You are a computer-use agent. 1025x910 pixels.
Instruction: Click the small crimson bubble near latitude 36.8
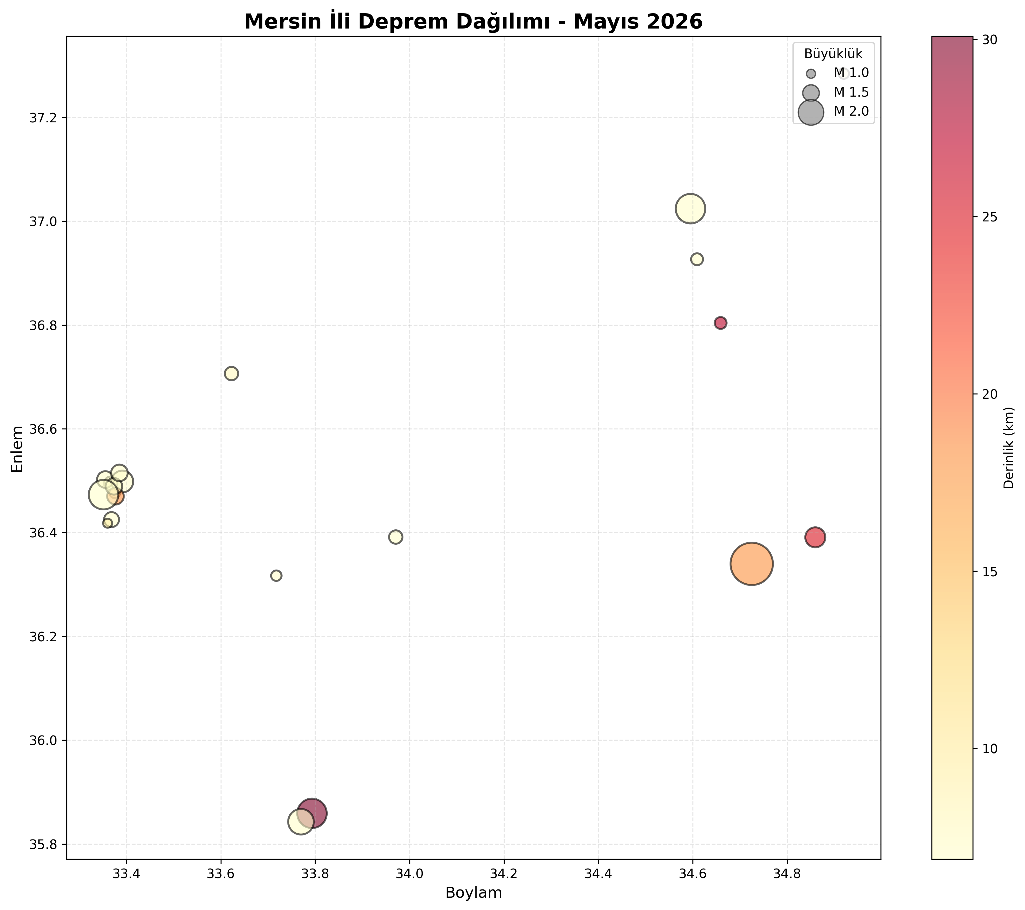tap(720, 323)
